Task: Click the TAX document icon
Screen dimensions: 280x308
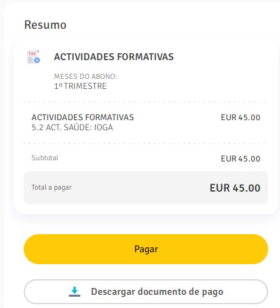Action: (33, 57)
